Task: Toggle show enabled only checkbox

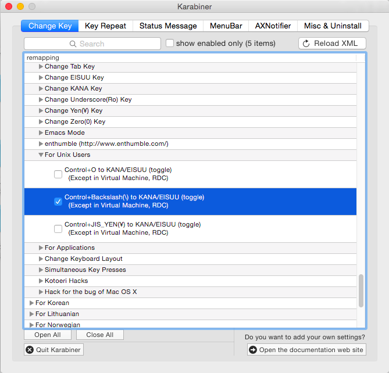Action: point(170,43)
